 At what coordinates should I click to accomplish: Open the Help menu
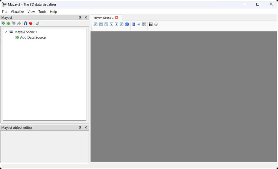click(x=53, y=12)
